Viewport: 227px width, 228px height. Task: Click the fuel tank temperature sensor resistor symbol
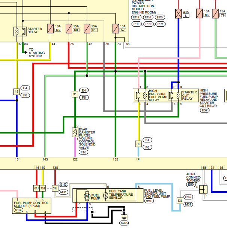pyautogui.click(x=105, y=196)
